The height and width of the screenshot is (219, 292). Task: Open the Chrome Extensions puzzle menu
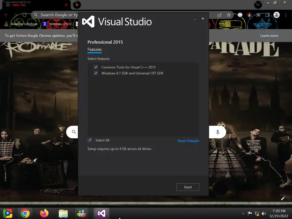tap(258, 15)
